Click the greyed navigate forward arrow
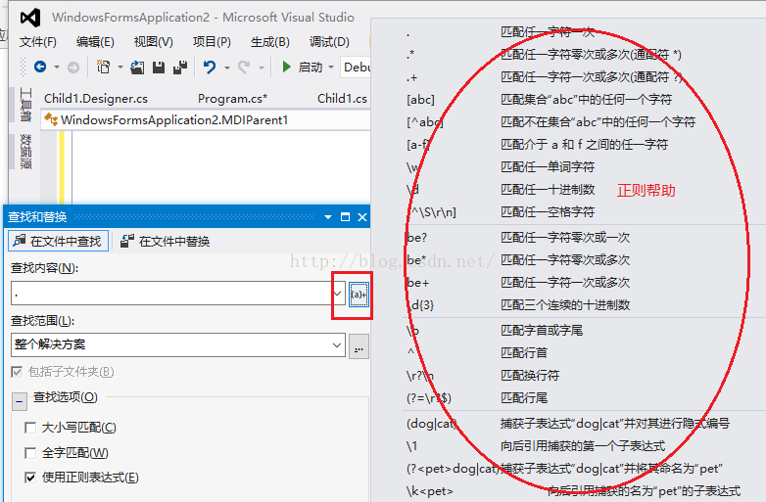The height and width of the screenshot is (502, 766). click(73, 68)
